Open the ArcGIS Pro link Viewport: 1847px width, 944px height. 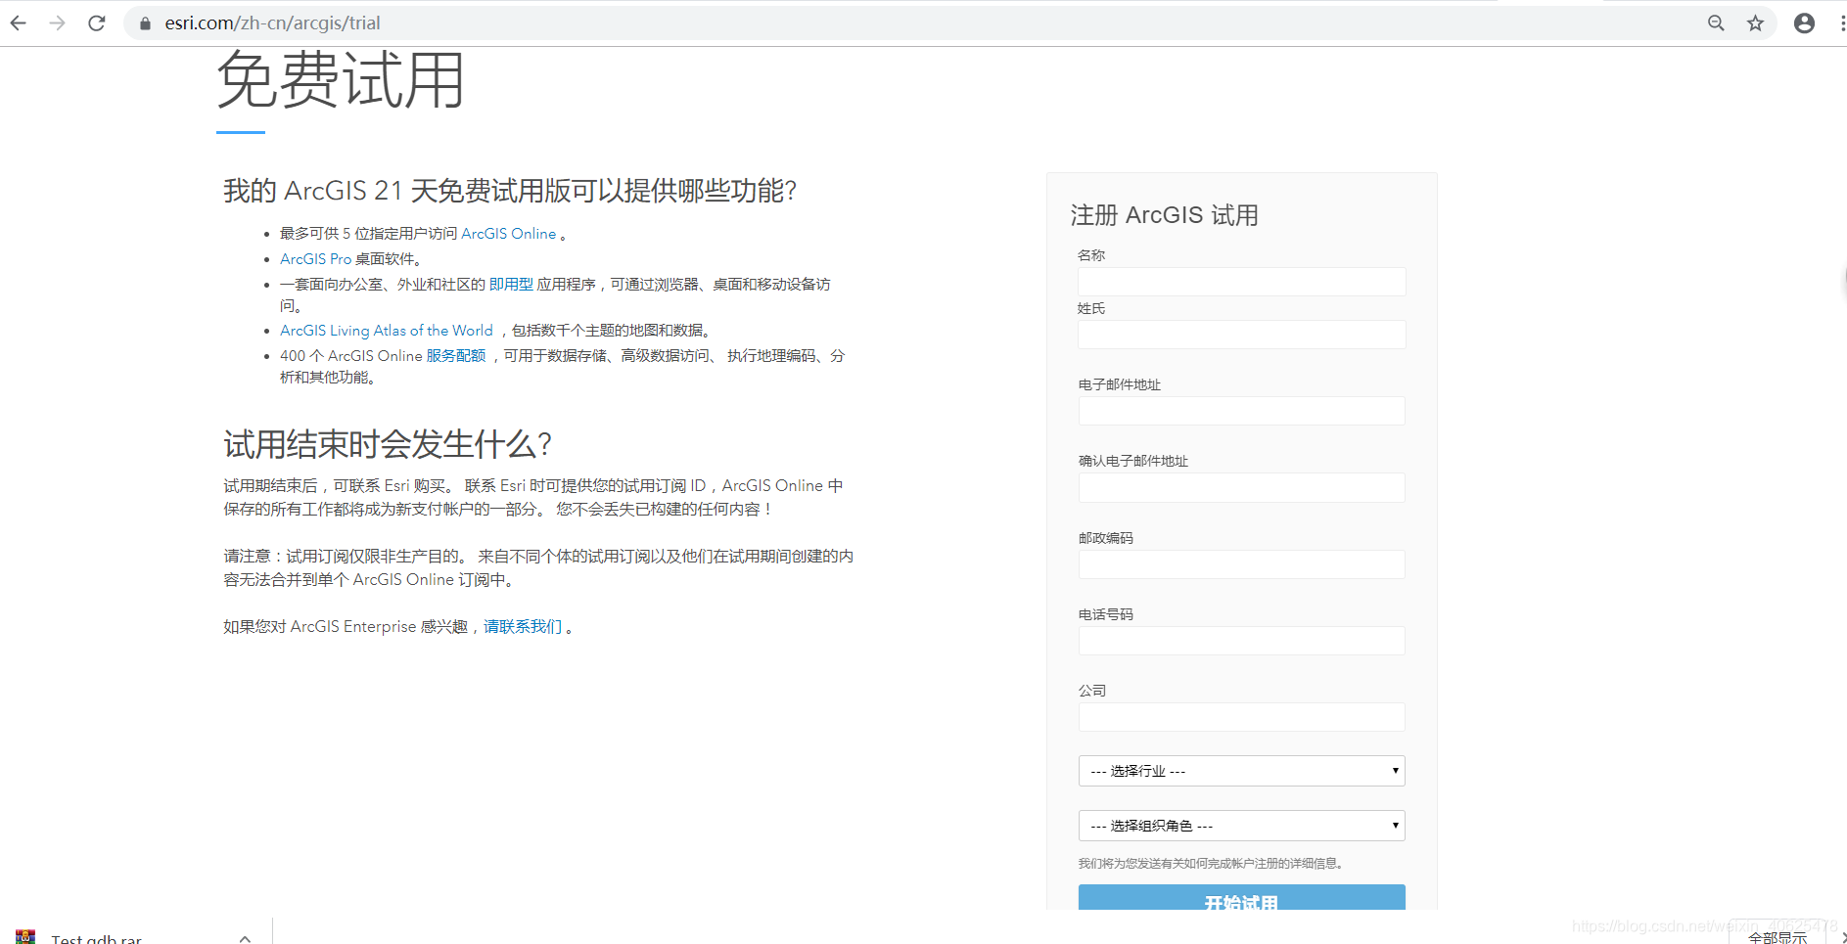(315, 259)
